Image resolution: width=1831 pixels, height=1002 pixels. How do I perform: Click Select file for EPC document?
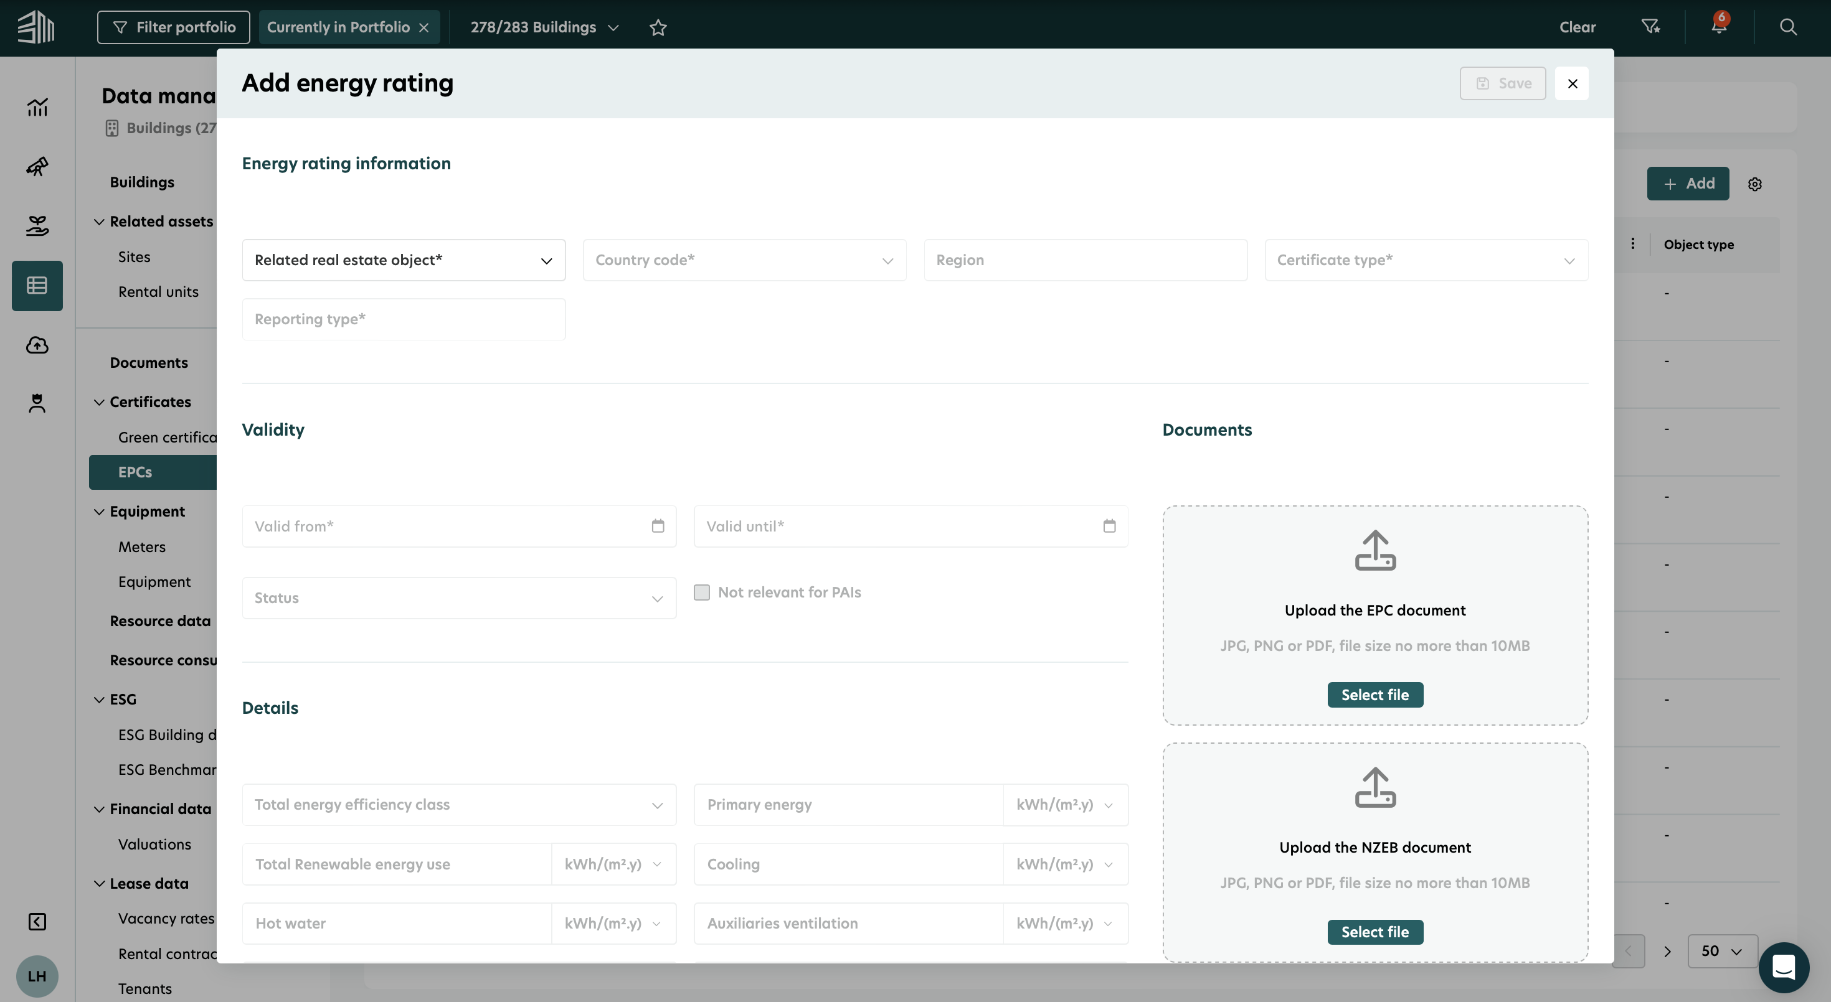pos(1374,695)
